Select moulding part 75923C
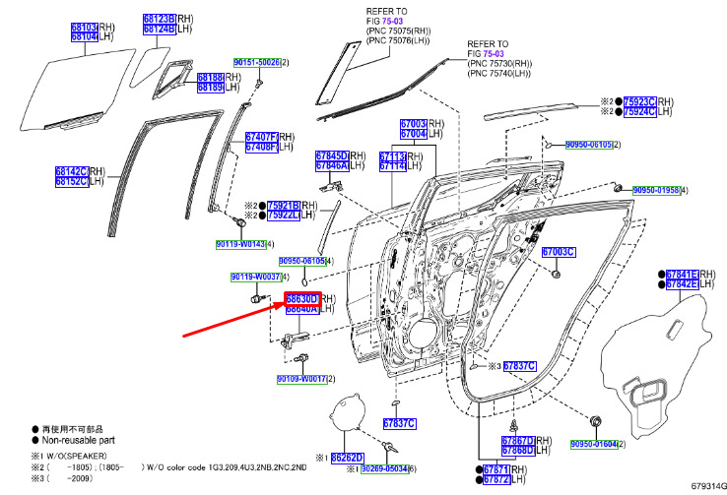The height and width of the screenshot is (495, 727). (x=640, y=102)
